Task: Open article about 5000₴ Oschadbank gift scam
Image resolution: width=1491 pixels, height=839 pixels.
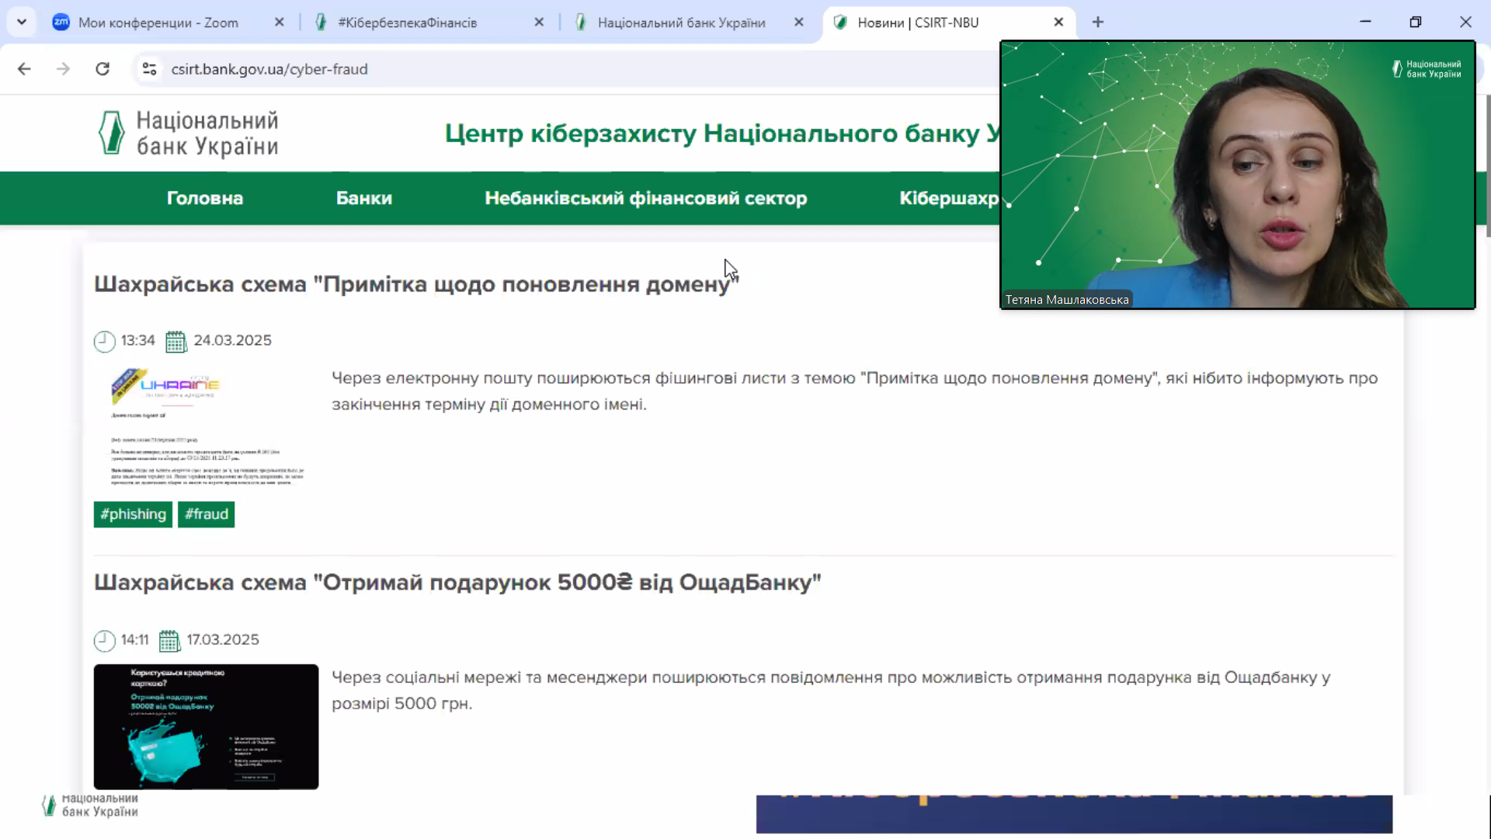Action: pyautogui.click(x=457, y=583)
